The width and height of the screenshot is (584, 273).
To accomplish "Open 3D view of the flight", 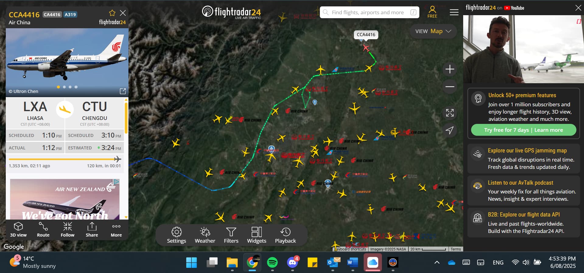I will click(x=18, y=230).
